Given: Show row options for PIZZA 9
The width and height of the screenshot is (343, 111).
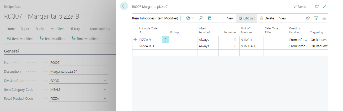Looking at the screenshot, I should point(165,40).
